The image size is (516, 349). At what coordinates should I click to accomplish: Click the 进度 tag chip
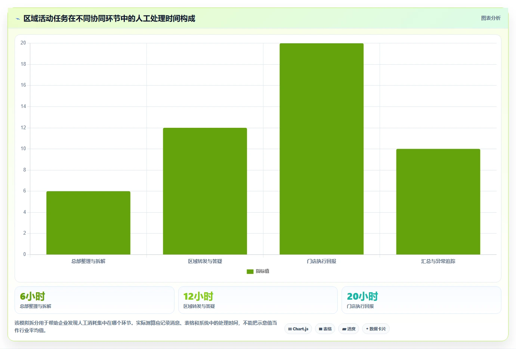coord(349,329)
